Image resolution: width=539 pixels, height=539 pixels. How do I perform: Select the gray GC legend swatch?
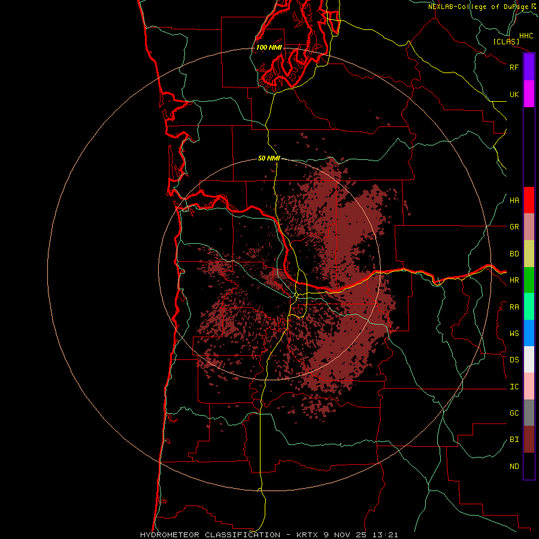pos(529,413)
